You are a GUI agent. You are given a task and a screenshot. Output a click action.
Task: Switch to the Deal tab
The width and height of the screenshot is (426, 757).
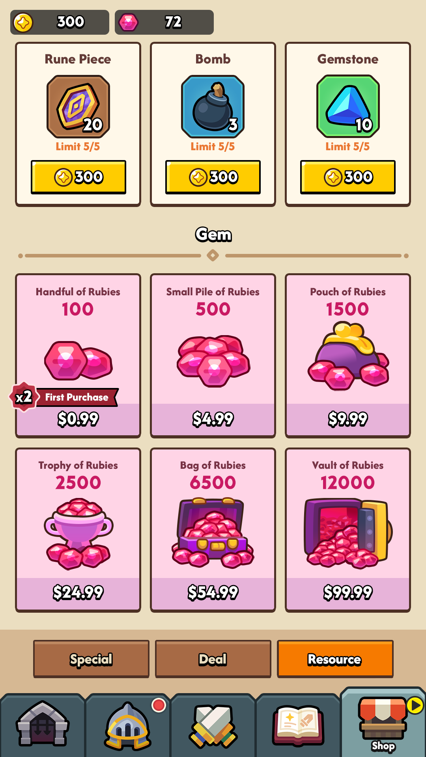[x=213, y=659]
